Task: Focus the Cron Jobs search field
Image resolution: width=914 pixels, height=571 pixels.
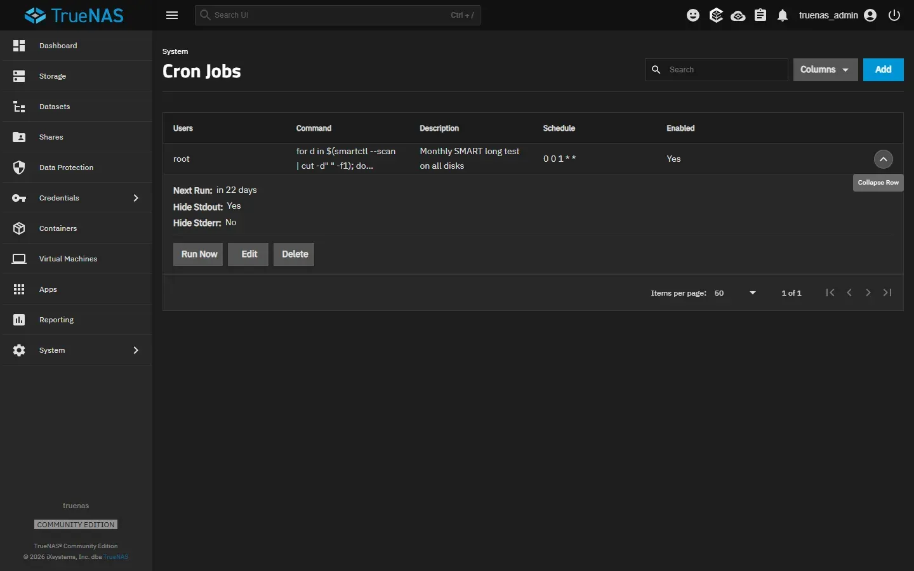Action: pos(717,70)
